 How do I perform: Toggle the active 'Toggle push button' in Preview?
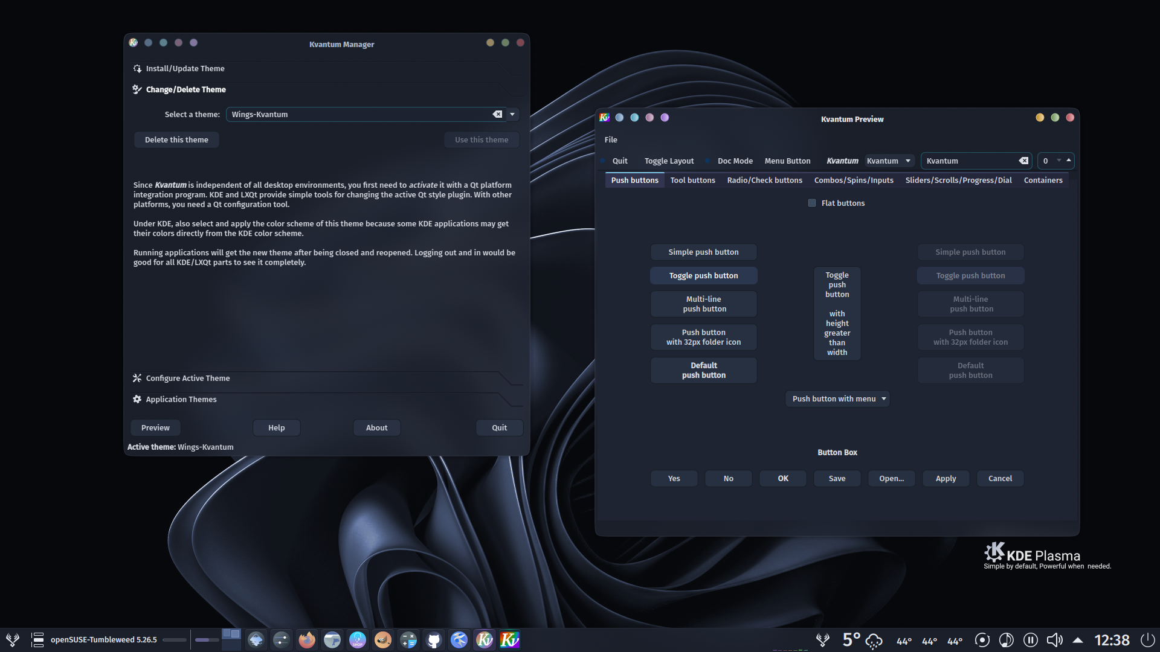(x=703, y=275)
